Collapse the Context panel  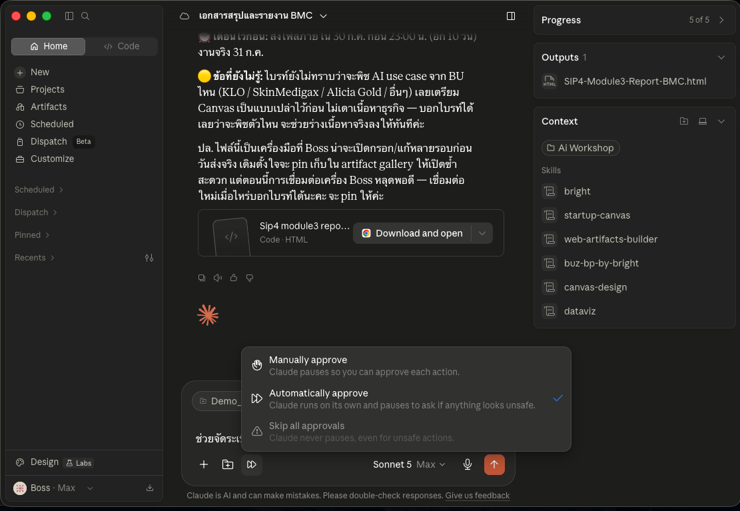click(x=721, y=121)
